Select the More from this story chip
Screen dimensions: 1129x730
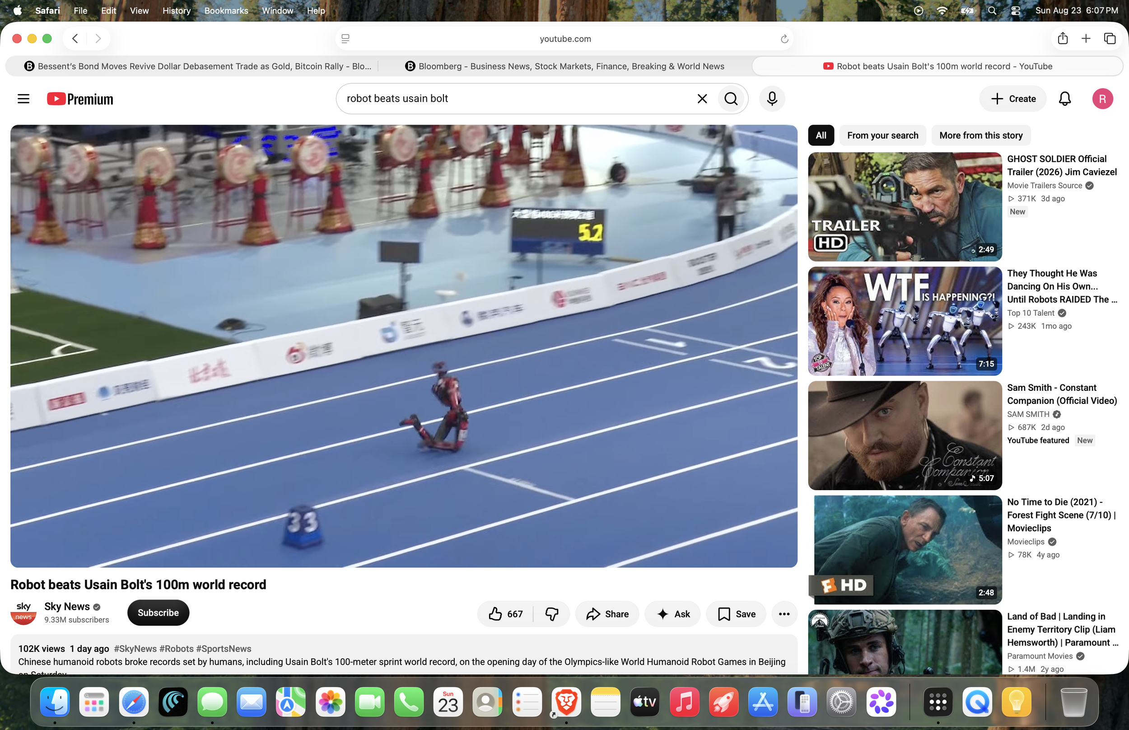click(x=981, y=136)
